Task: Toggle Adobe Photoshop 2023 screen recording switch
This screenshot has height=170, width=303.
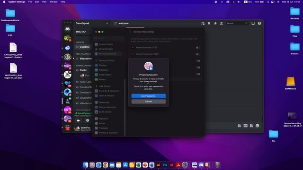Action: [x=198, y=54]
